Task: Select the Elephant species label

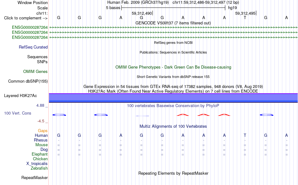Action: 40,154
